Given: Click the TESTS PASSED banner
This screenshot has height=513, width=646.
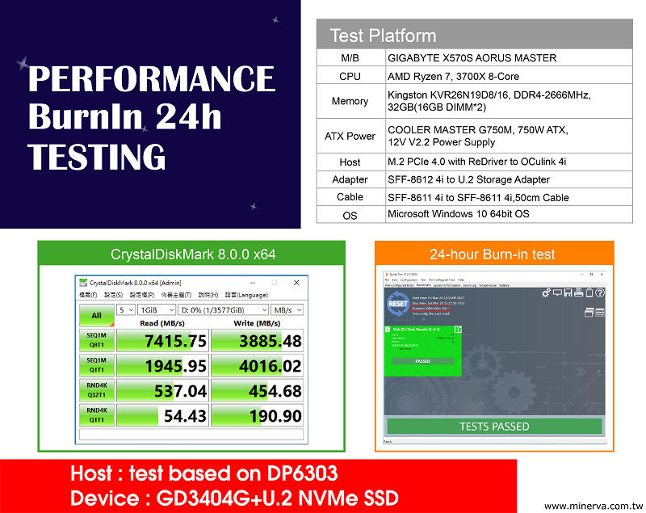Looking at the screenshot, I should (494, 426).
